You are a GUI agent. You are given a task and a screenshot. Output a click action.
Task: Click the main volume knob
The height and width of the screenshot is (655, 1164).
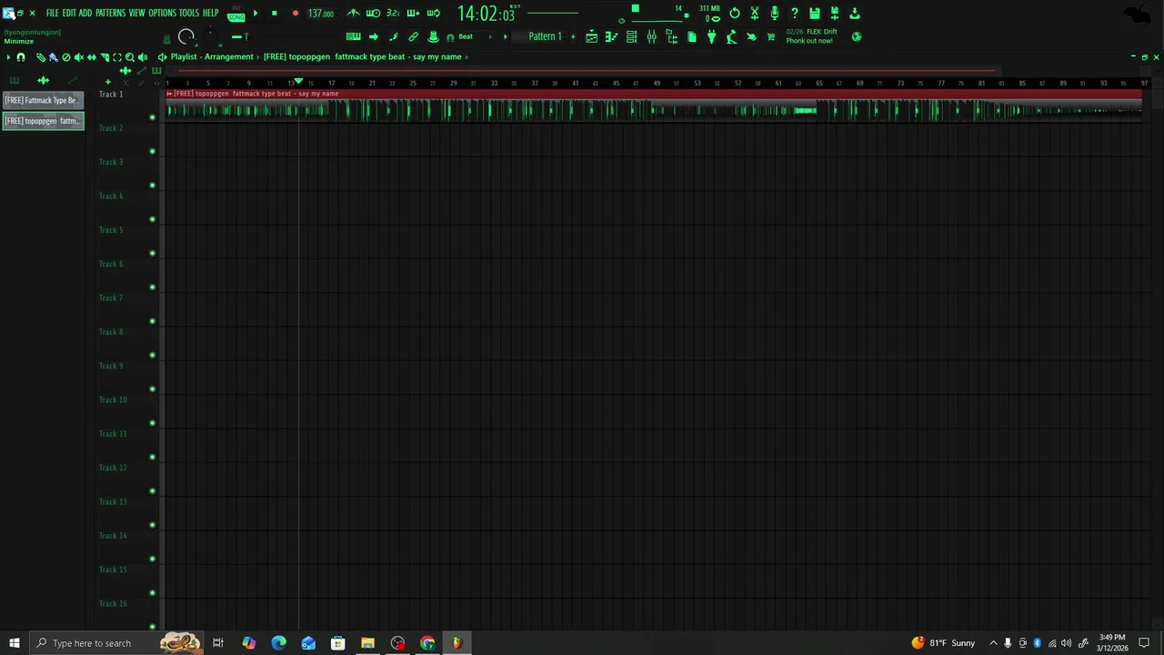[186, 36]
